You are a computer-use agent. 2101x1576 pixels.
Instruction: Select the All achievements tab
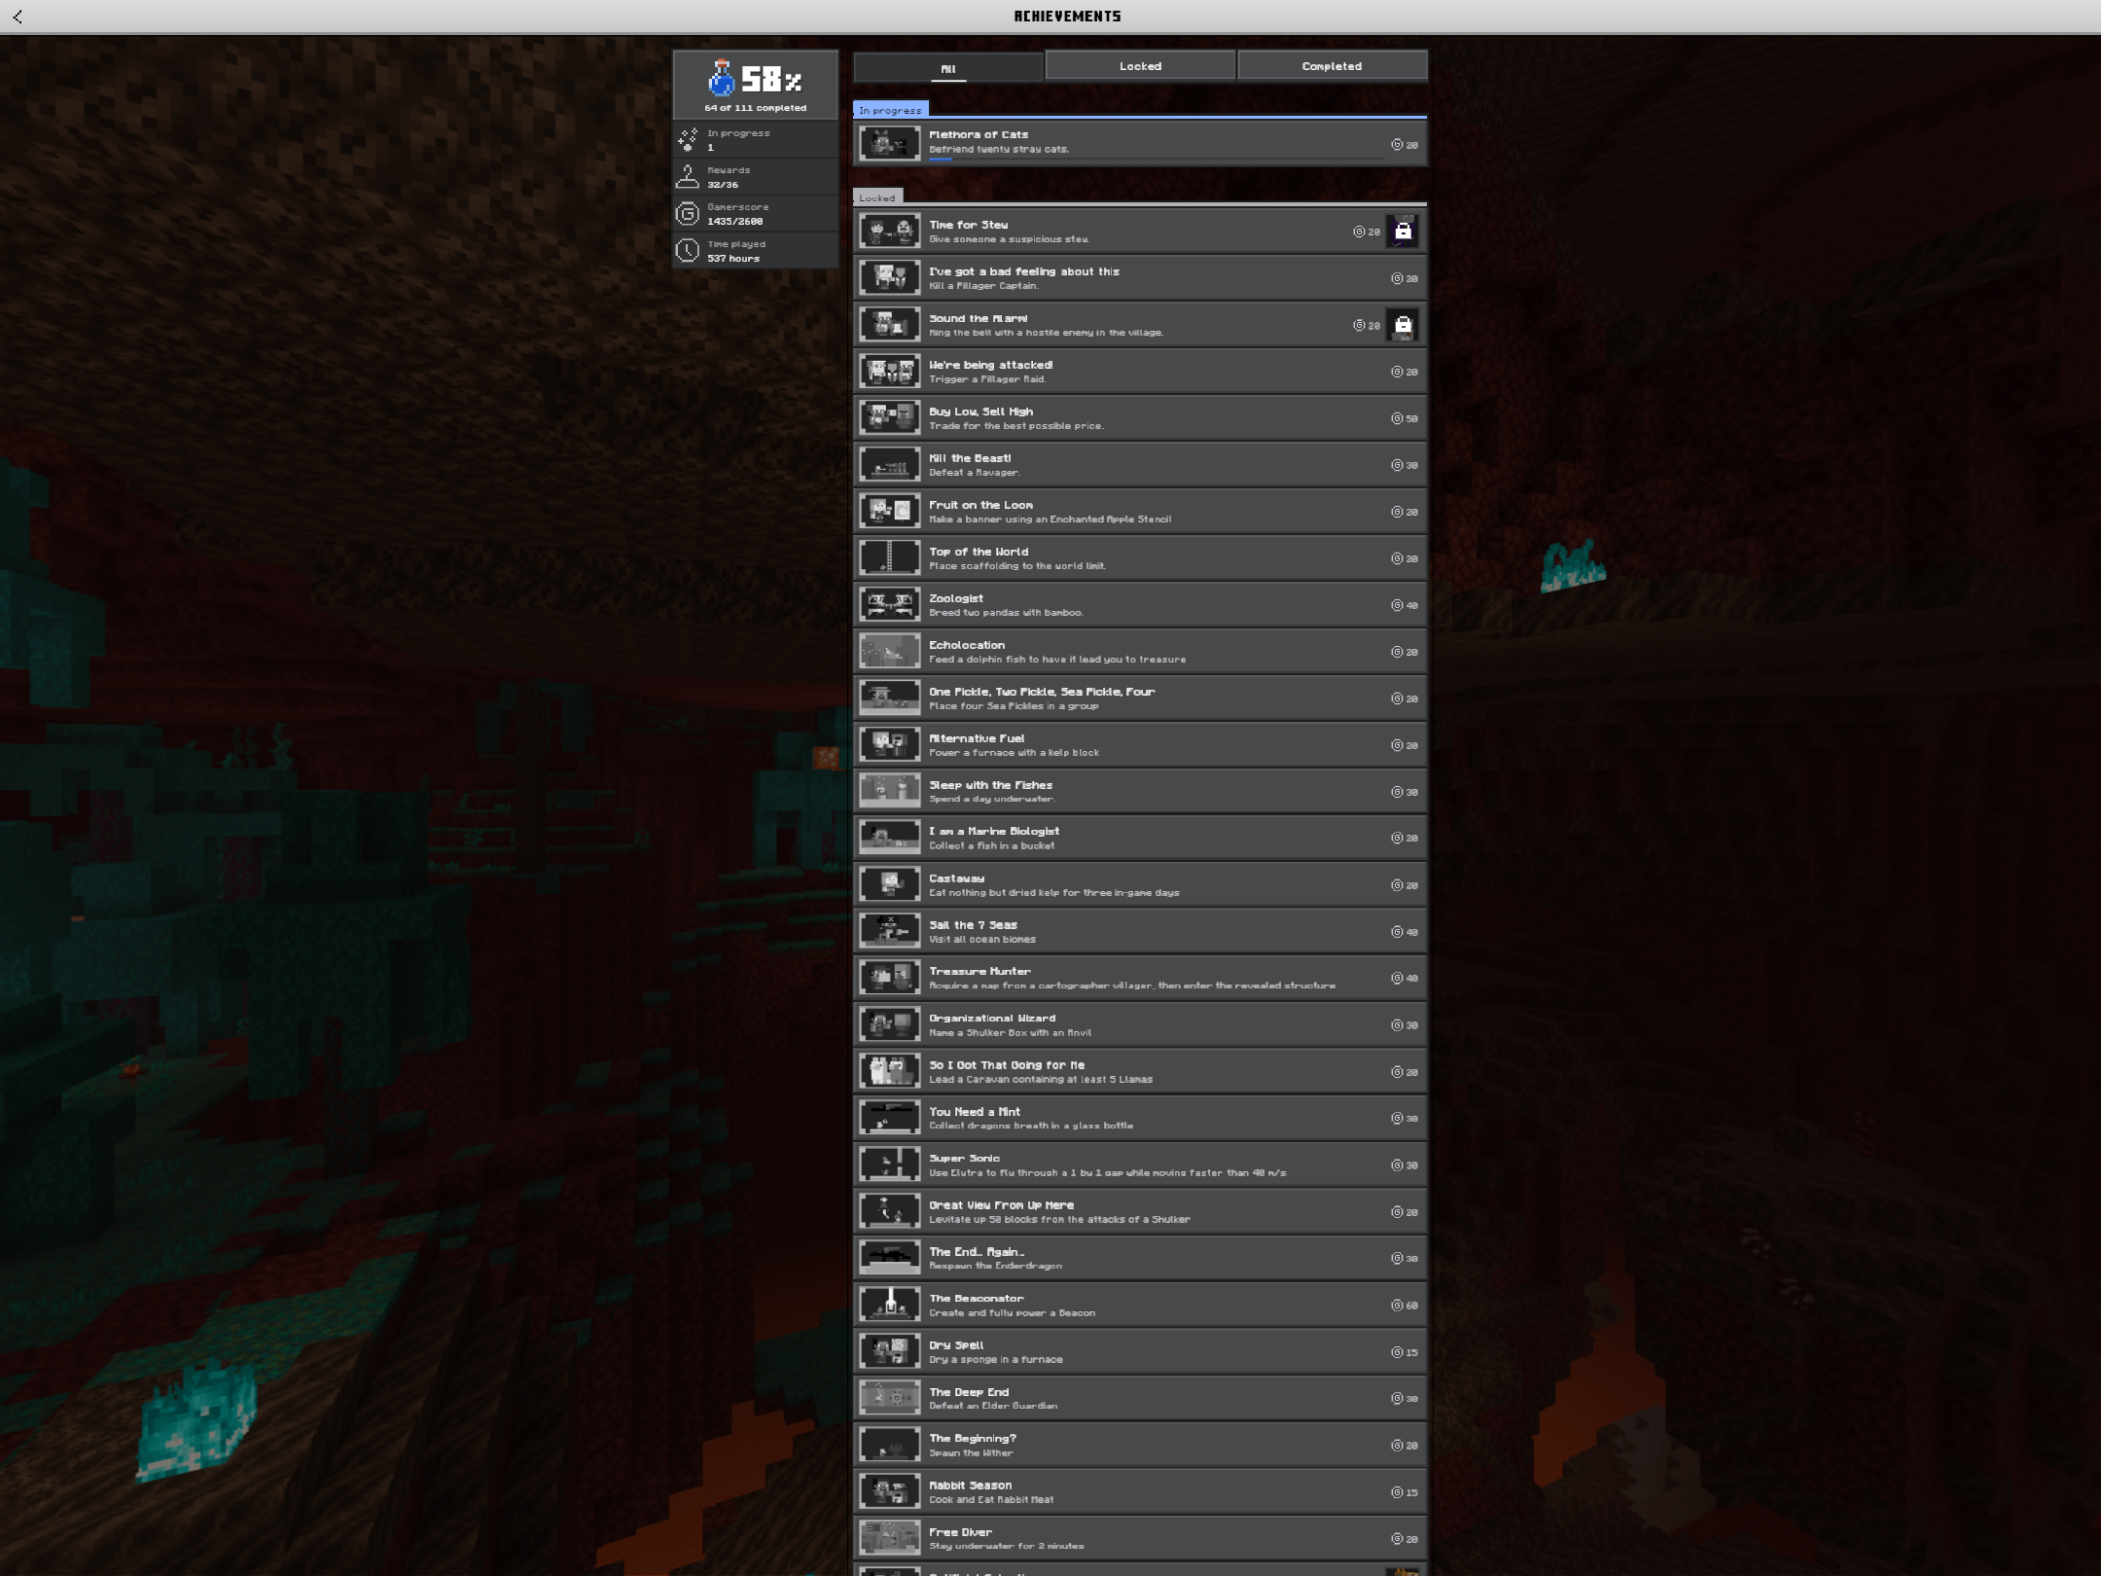point(948,68)
